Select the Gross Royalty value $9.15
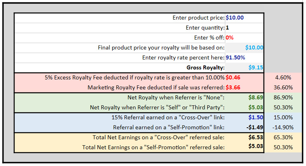The image size is (306, 166). (244, 67)
